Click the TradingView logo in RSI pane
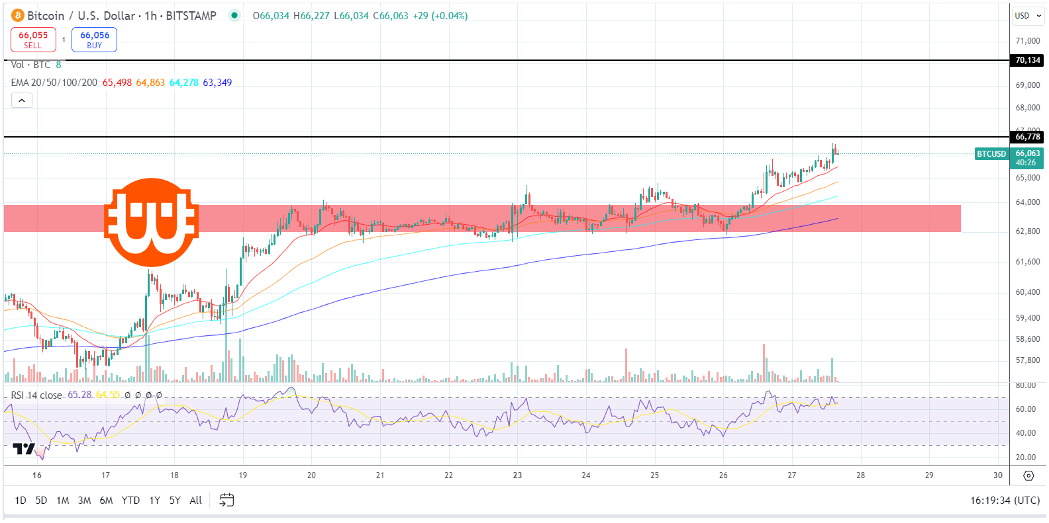This screenshot has height=523, width=1049. pyautogui.click(x=24, y=450)
